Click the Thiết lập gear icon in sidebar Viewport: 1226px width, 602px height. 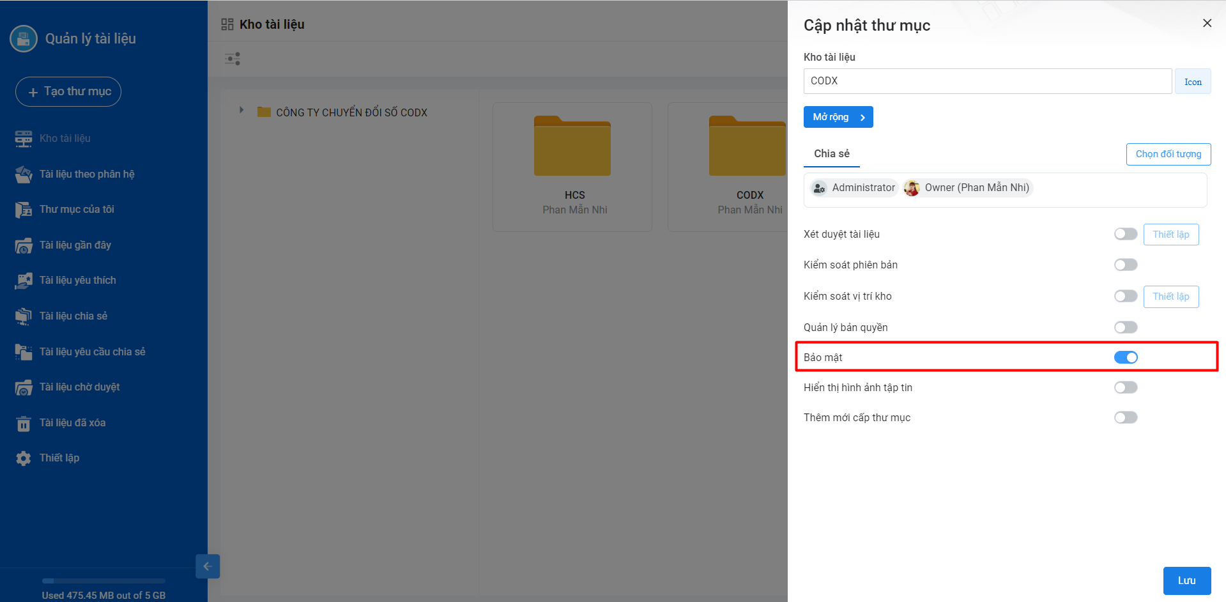click(24, 458)
